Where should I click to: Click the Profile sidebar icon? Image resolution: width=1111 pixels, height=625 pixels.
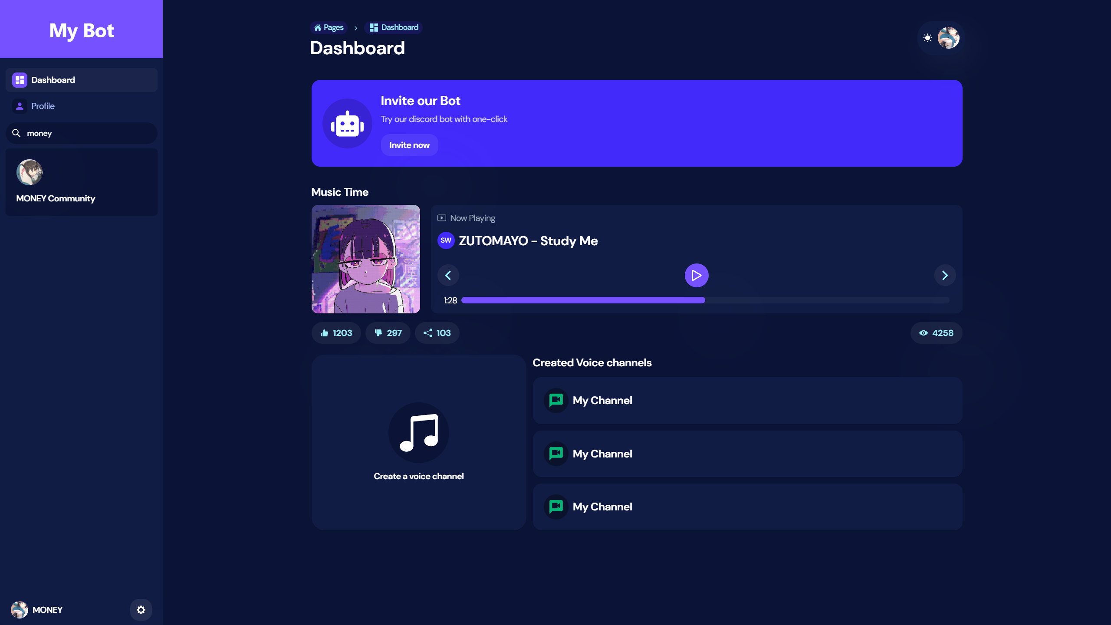18,106
